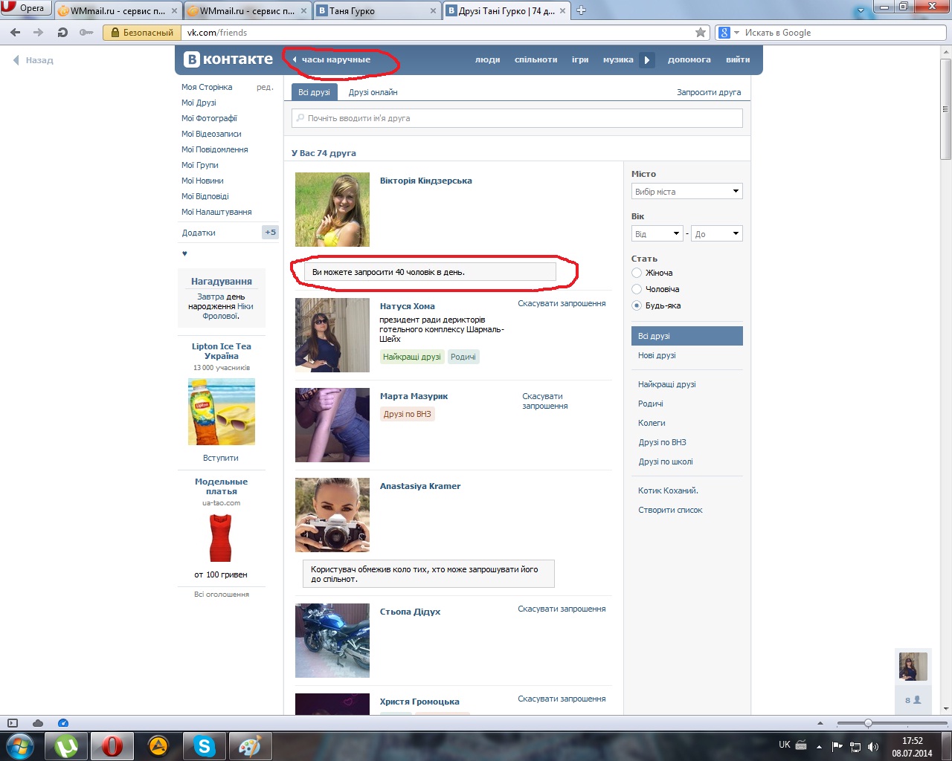952x761 pixels.
Task: Select the Чоловіча gender radio button
Action: coord(637,289)
